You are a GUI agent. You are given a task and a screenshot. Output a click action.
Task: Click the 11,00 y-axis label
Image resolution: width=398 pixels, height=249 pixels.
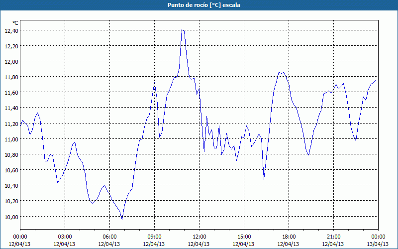tap(11, 139)
